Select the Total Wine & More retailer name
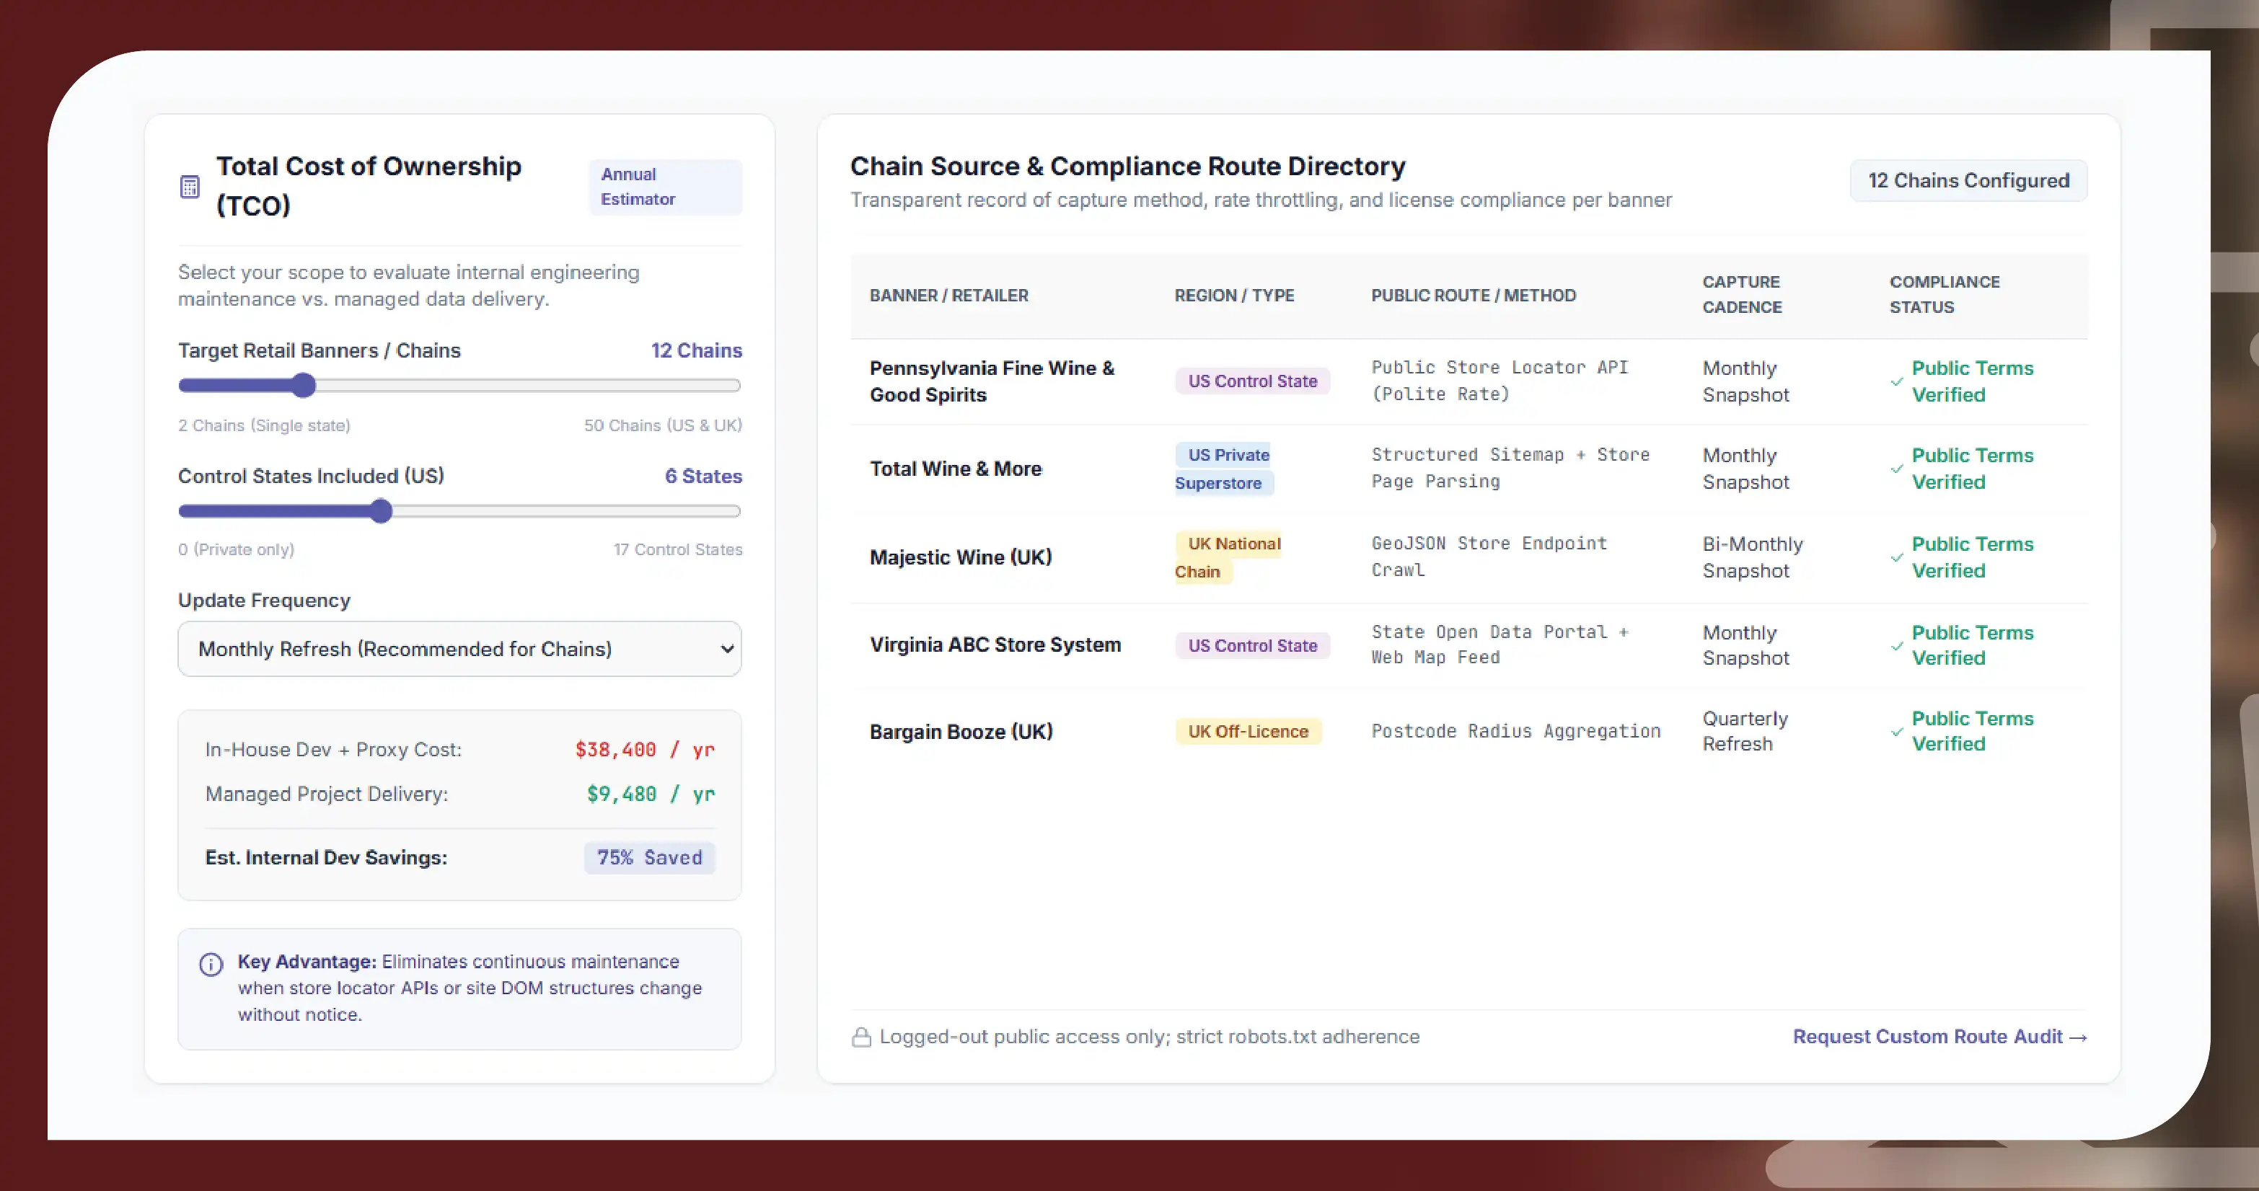Image resolution: width=2259 pixels, height=1191 pixels. [x=955, y=469]
